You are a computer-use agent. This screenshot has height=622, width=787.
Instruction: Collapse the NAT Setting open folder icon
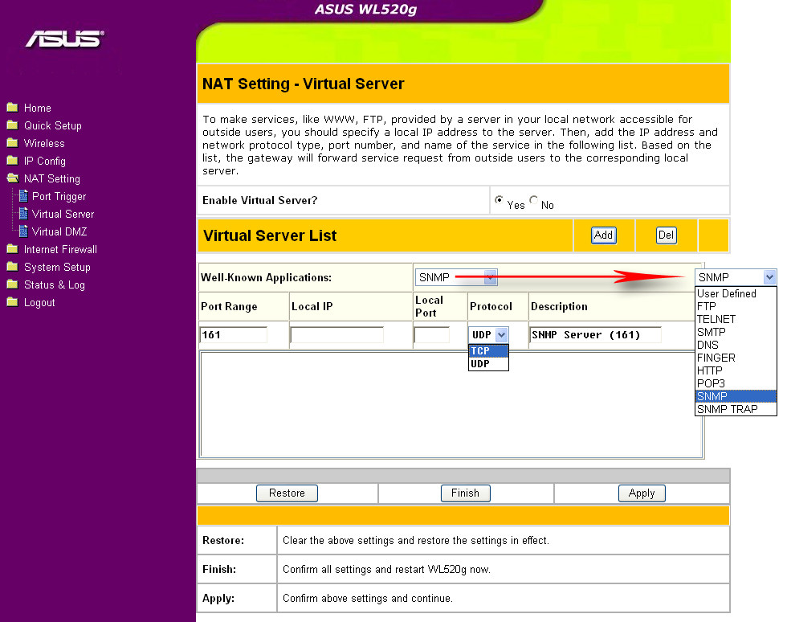13,178
